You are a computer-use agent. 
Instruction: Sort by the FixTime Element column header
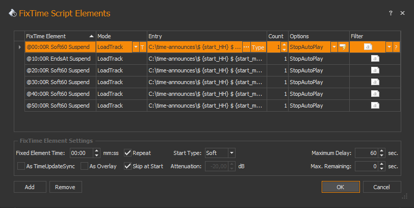tap(60, 36)
